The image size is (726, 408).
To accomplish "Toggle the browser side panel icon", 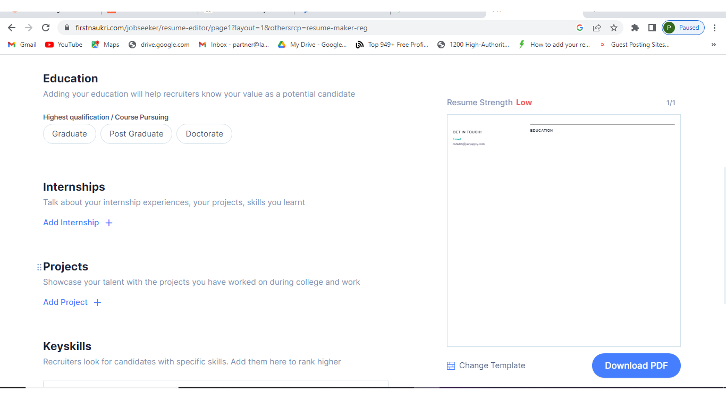I will point(652,28).
